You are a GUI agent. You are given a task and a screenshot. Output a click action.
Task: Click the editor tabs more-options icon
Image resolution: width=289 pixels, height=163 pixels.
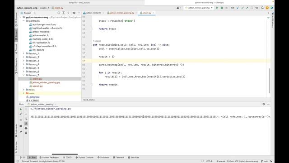point(268,13)
